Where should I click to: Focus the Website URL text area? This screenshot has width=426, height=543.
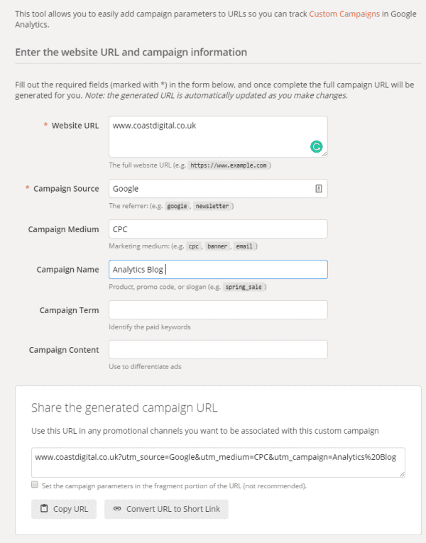point(209,136)
